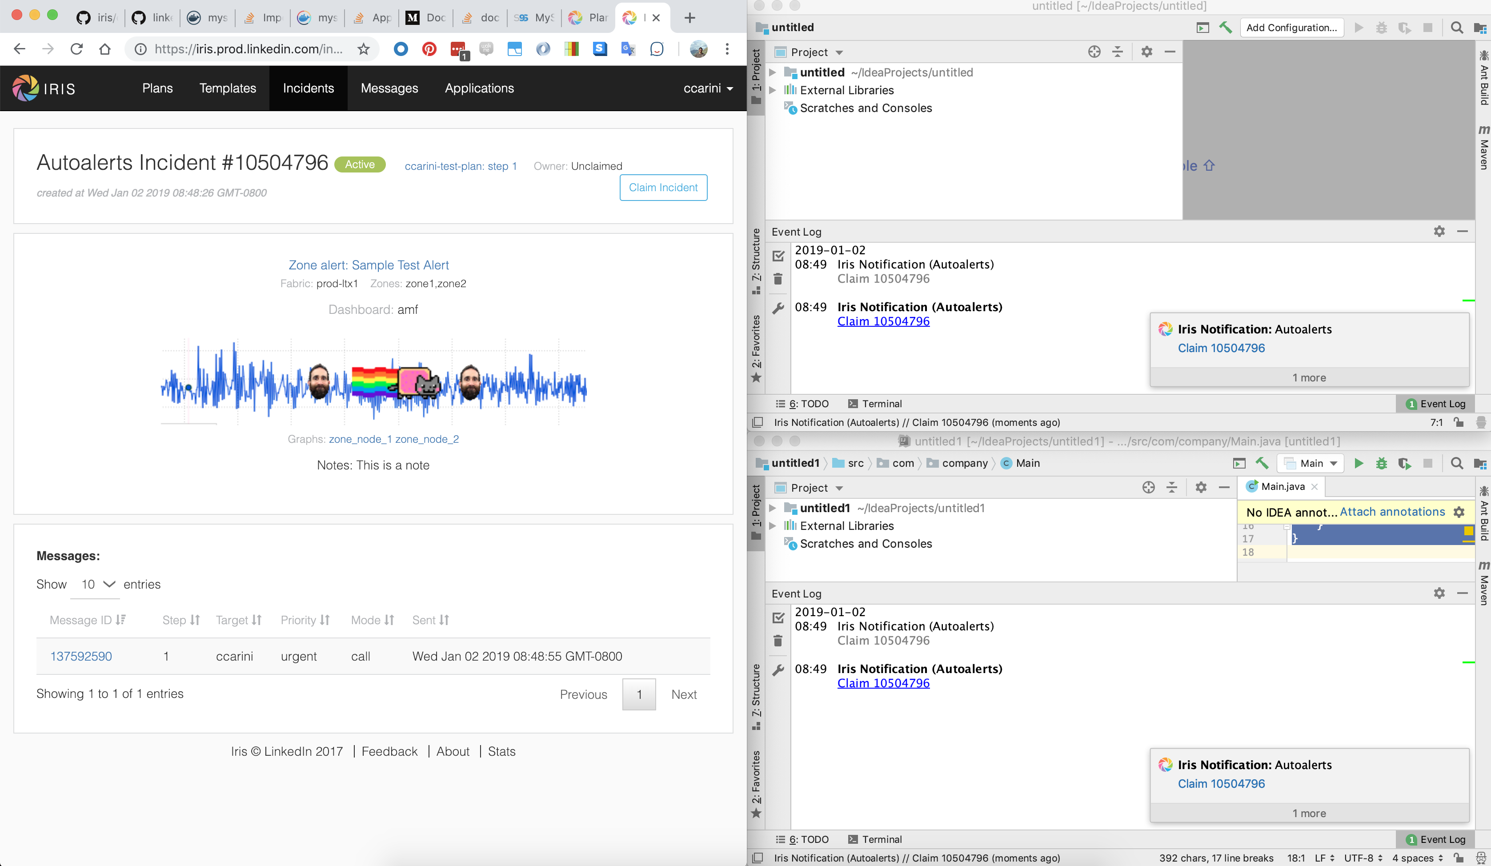Open message ID 137592590
1491x866 pixels.
tap(81, 656)
